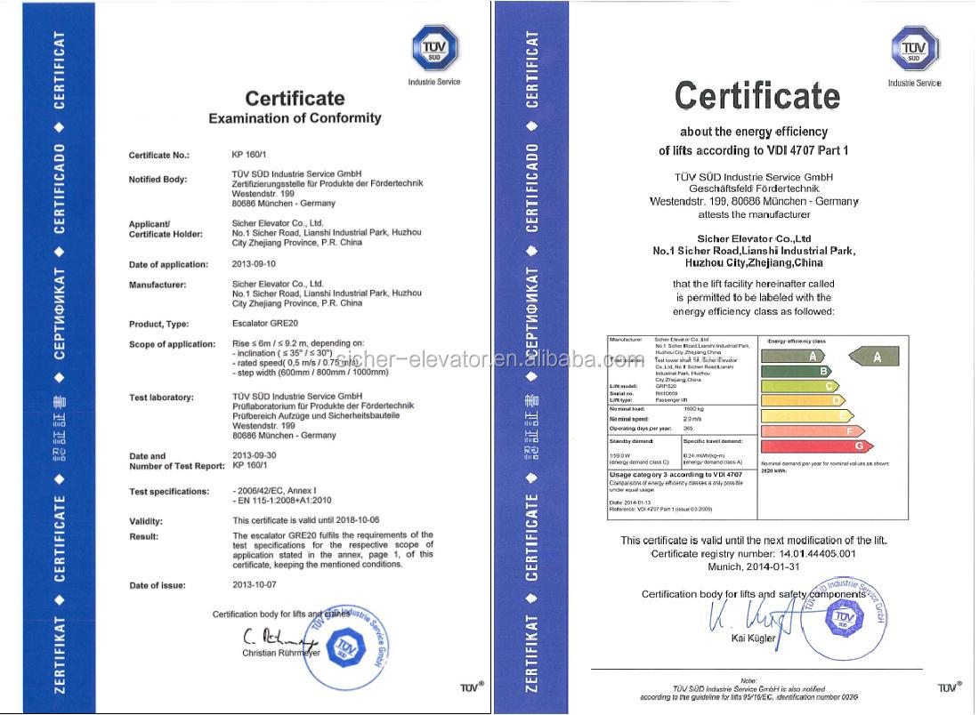Viewport: 979px width, 715px height.
Task: Click the TÜV SÜD logo on the energy efficiency certificate
Action: click(914, 49)
